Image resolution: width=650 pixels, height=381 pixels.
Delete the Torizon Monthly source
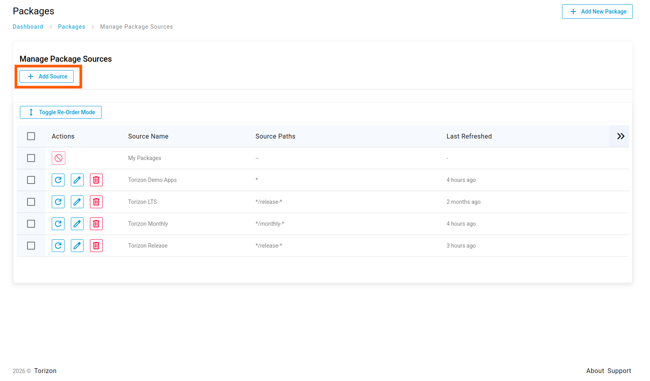[x=96, y=224]
